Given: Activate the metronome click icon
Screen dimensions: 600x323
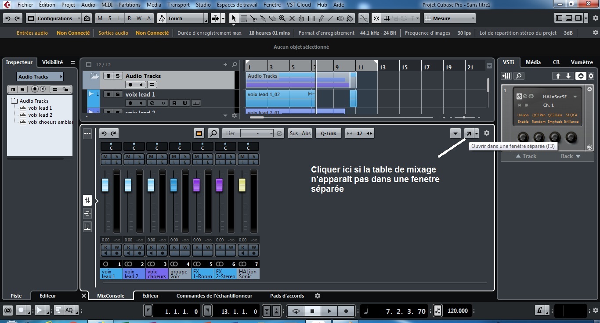Looking at the screenshot, I should (x=540, y=311).
